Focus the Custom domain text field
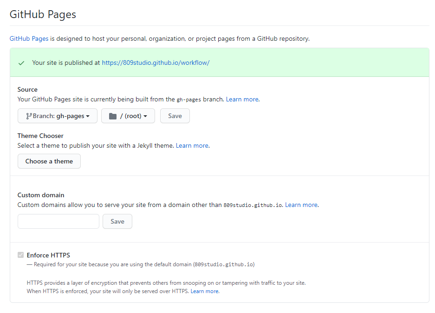Image resolution: width=435 pixels, height=313 pixels. (x=58, y=221)
